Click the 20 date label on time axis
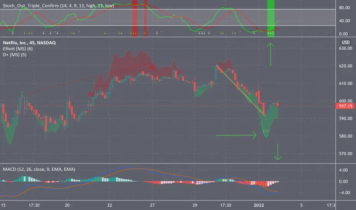Screen dimensions: 356x210 [67, 205]
